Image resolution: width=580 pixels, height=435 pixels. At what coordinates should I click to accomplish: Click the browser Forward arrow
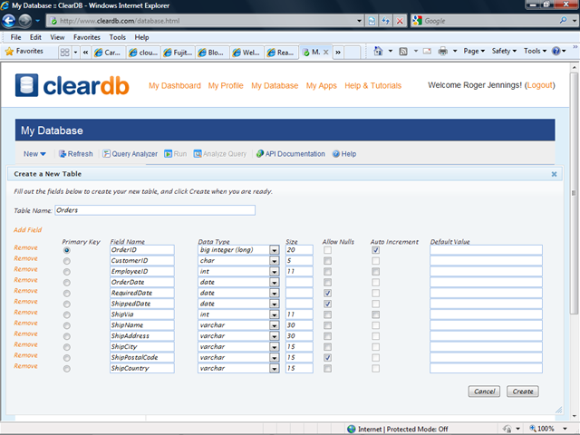pyautogui.click(x=25, y=21)
